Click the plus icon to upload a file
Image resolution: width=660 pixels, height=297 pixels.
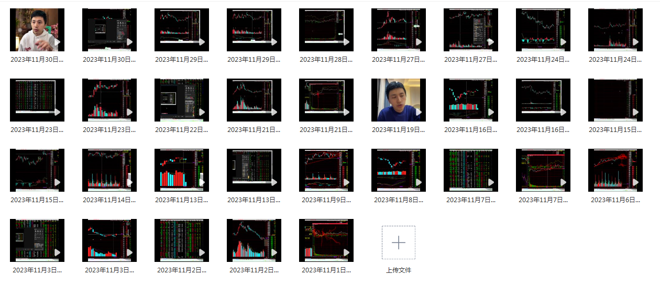(x=399, y=243)
